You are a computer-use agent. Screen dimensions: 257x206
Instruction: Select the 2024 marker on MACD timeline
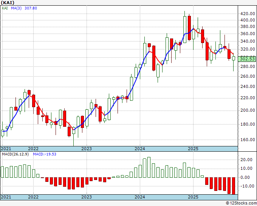(140, 197)
